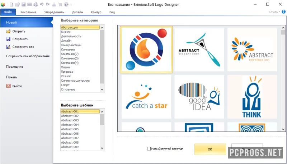This screenshot has height=164, width=287.
Task: Pick the THINK logo thumbnail
Action: [252, 97]
